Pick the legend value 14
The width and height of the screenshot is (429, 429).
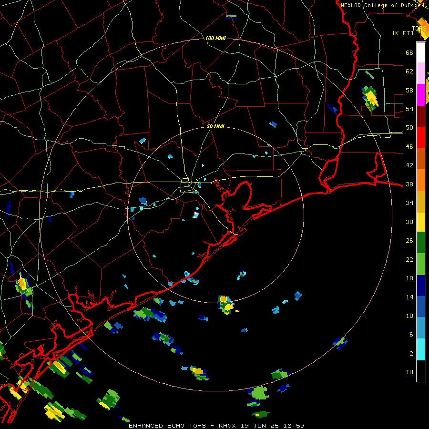tap(409, 297)
